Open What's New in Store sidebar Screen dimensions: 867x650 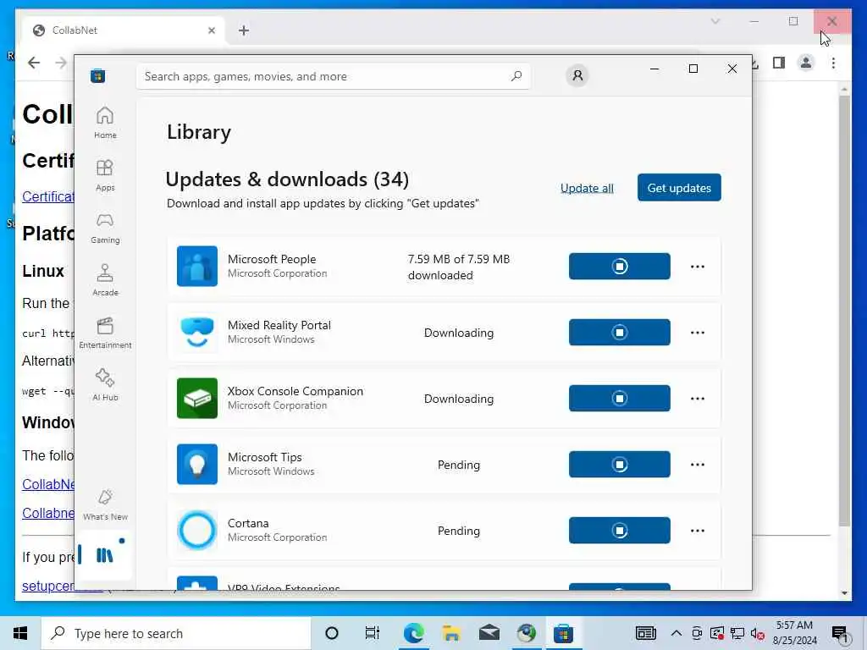[x=104, y=504]
